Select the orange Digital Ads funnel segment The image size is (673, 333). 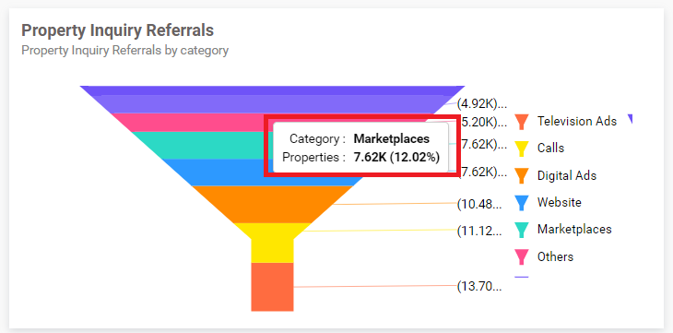click(x=272, y=205)
